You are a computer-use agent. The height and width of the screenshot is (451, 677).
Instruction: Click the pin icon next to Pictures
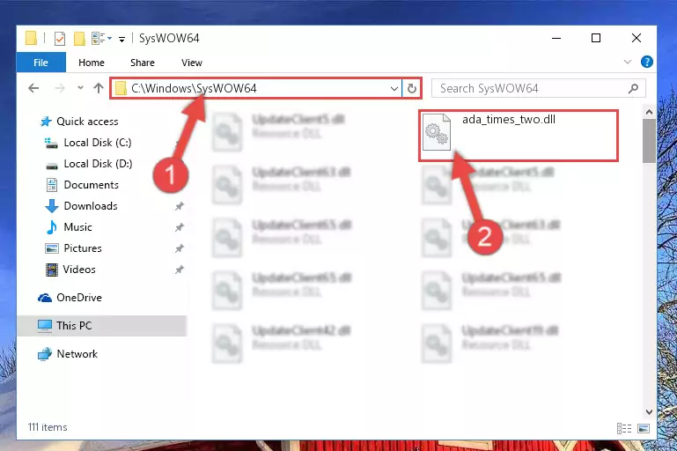click(180, 248)
